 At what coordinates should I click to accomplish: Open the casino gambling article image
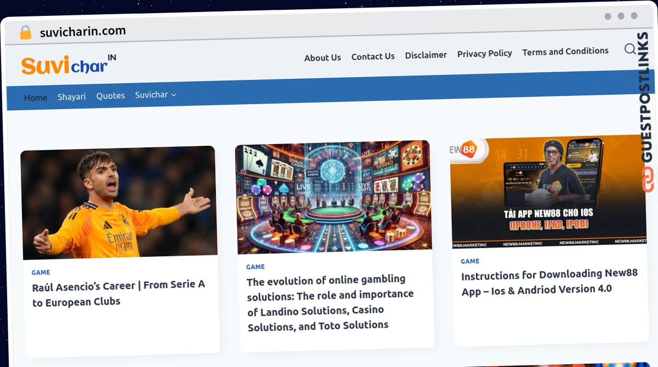(333, 197)
